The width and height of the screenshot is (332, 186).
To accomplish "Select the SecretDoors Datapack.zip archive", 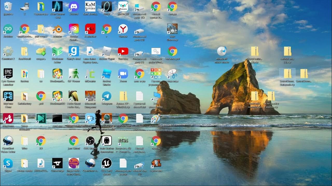I will pyautogui.click(x=287, y=74).
